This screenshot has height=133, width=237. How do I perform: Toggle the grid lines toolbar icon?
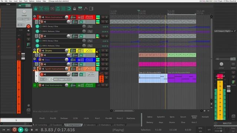pyautogui.click(x=63, y=8)
